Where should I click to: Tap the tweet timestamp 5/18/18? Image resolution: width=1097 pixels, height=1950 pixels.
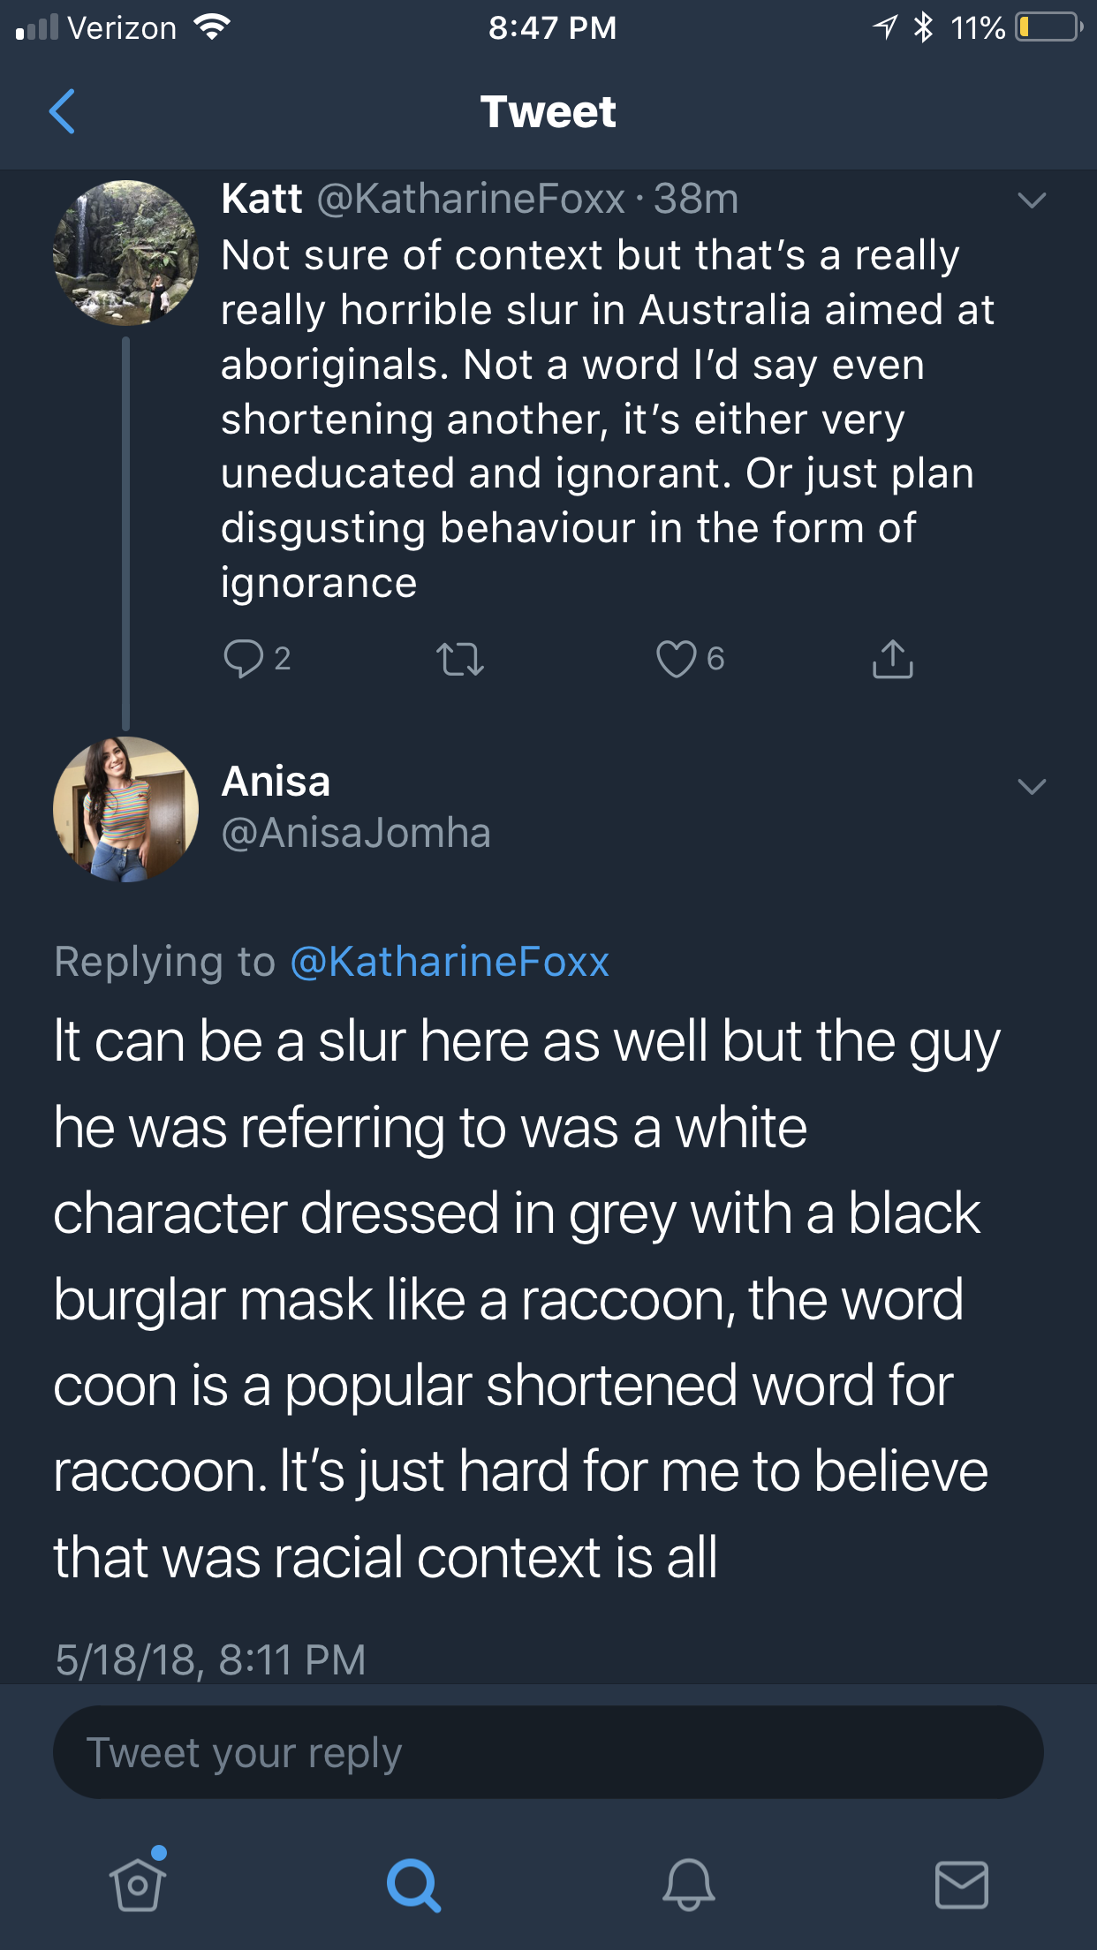210,1659
